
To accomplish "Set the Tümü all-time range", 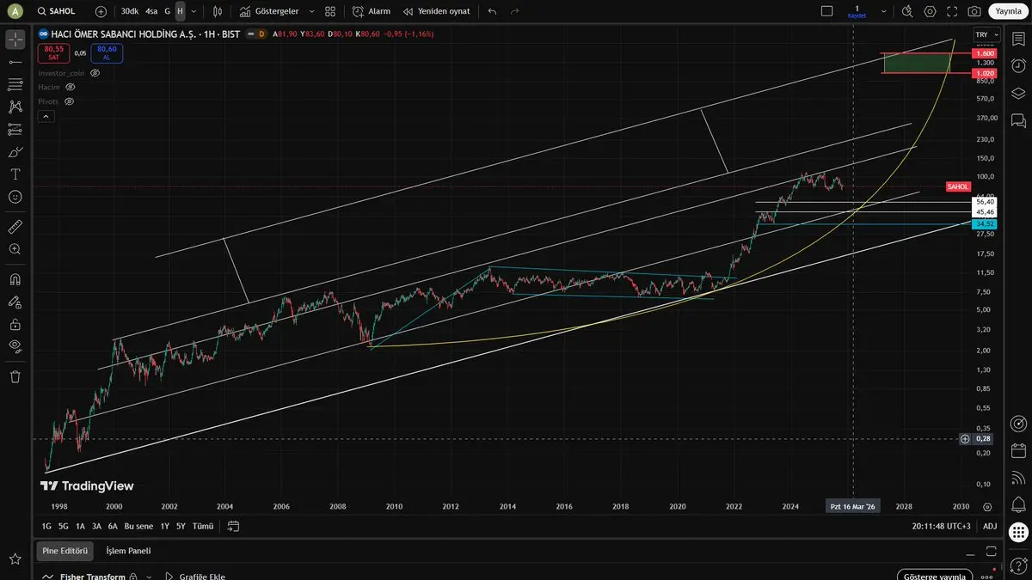I will coord(203,526).
